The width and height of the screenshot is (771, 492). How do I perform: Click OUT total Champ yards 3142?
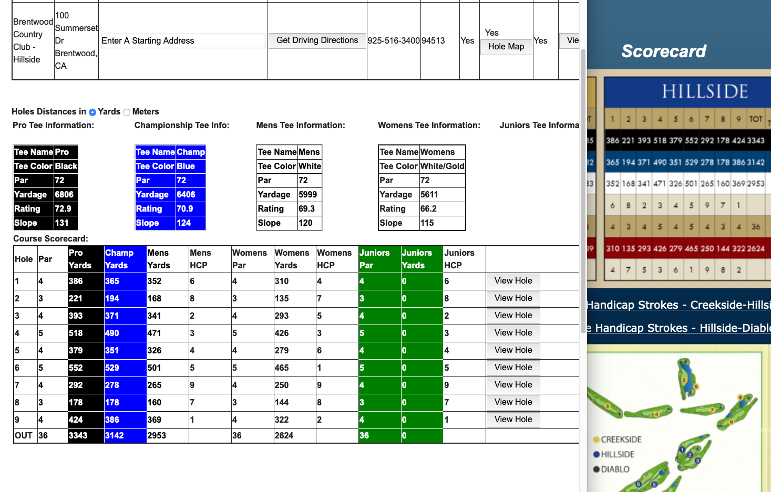[115, 436]
